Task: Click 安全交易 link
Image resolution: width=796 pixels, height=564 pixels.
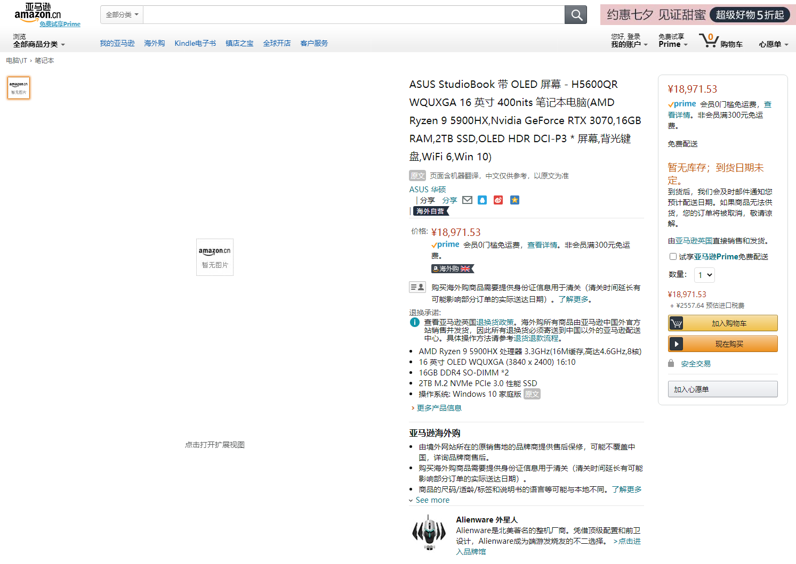Action: (x=696, y=364)
